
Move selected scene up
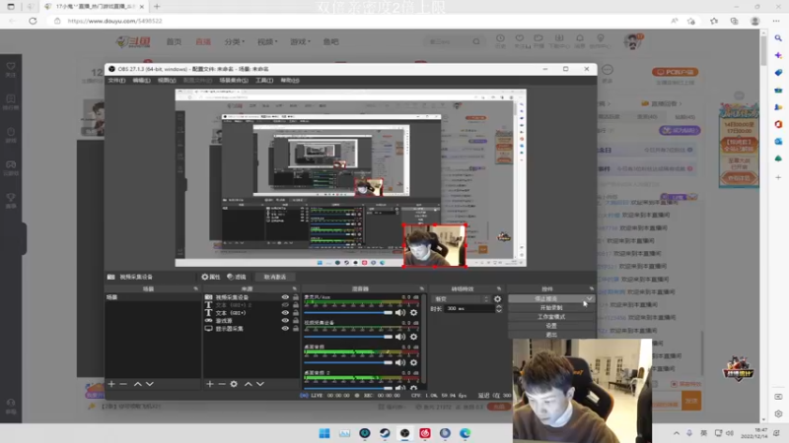coord(137,384)
